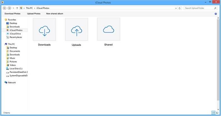Open Videos under This PC
The height and width of the screenshot is (116, 221).
tap(13, 65)
